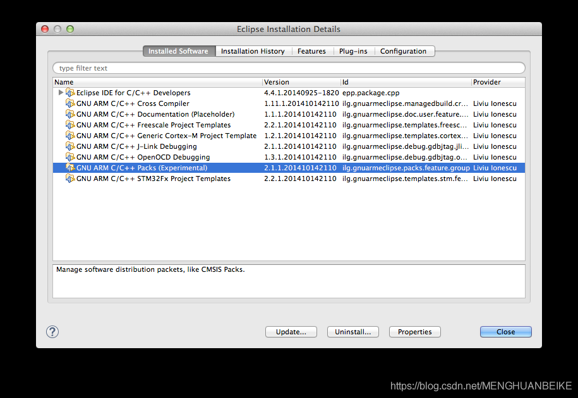Select GNU ARM C/C++ OpenOCD Debugging row
This screenshot has height=398, width=578.
tap(289, 157)
